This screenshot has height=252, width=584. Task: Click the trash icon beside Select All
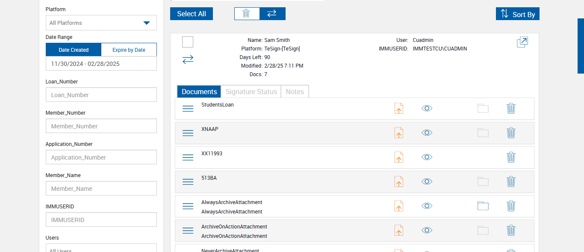click(247, 14)
